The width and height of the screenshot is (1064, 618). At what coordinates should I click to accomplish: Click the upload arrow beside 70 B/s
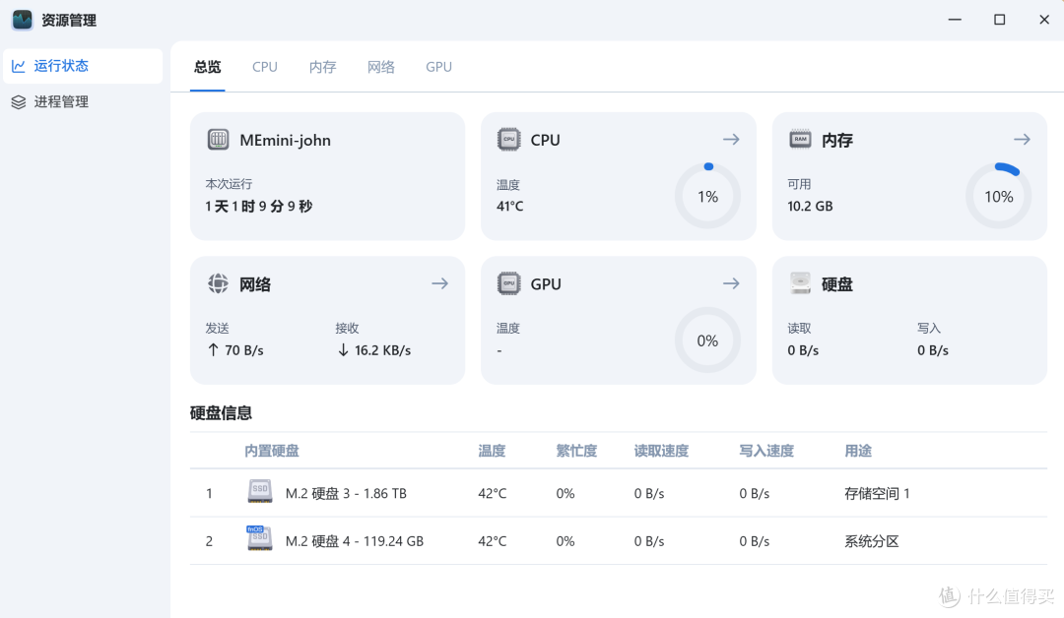click(x=213, y=349)
